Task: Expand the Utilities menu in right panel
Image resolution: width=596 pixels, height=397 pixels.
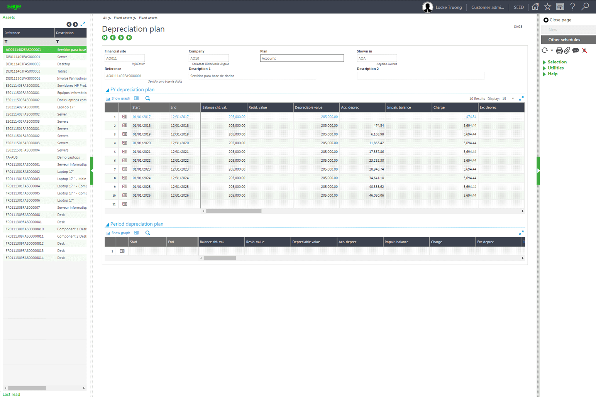Action: [x=555, y=68]
